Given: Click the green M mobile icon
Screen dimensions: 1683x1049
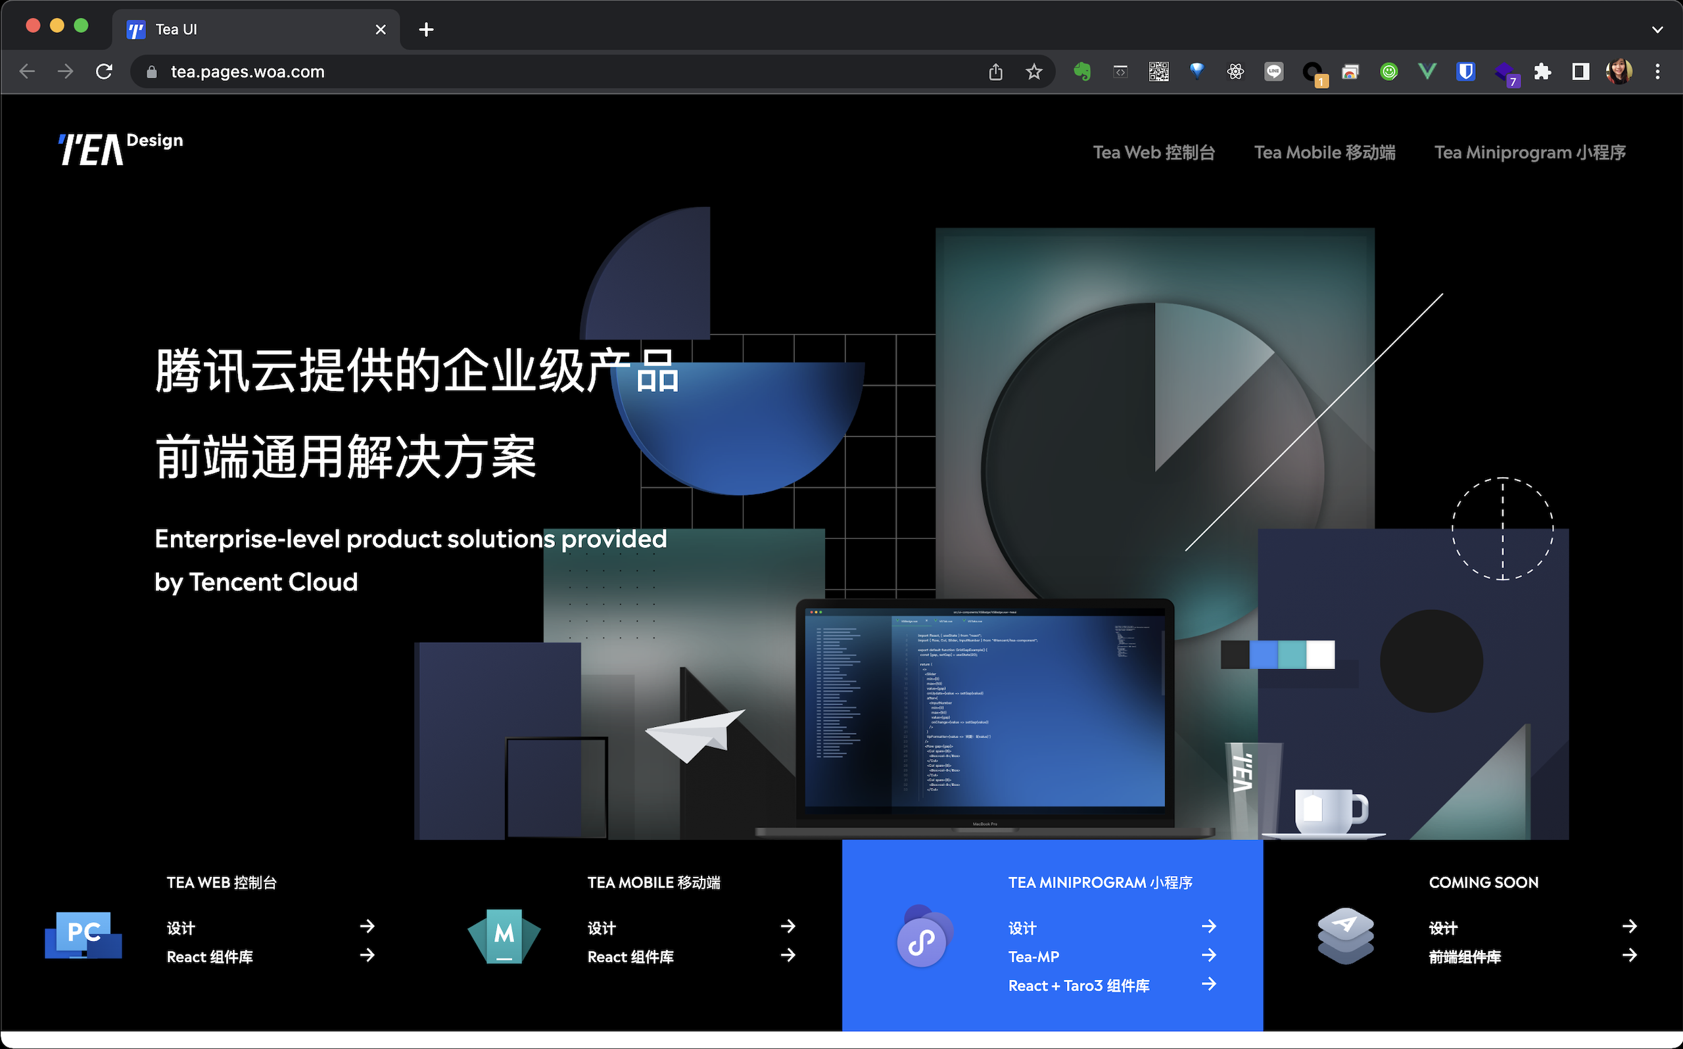Looking at the screenshot, I should [x=504, y=935].
